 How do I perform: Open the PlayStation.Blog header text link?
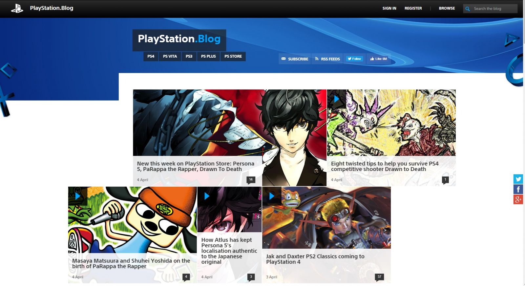52,8
